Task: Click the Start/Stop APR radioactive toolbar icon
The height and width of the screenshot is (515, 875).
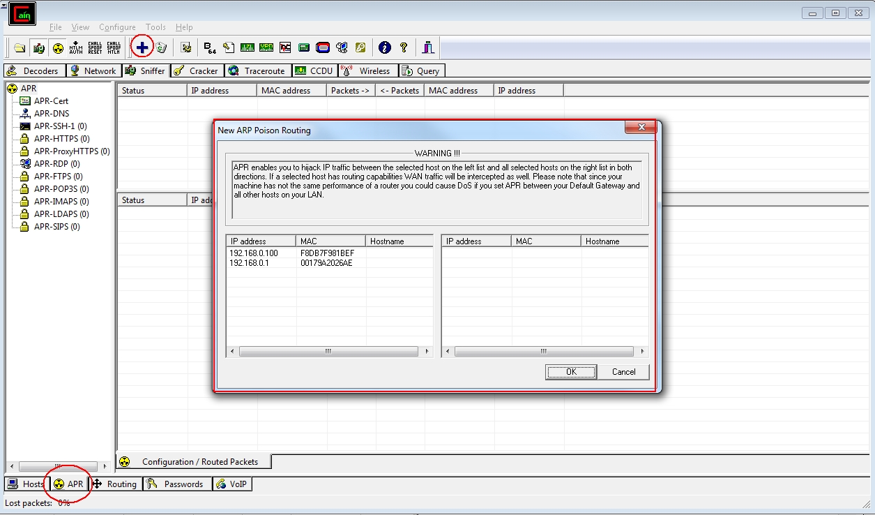Action: tap(58, 47)
